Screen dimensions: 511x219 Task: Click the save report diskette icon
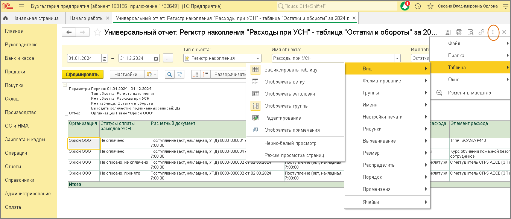tap(447, 32)
